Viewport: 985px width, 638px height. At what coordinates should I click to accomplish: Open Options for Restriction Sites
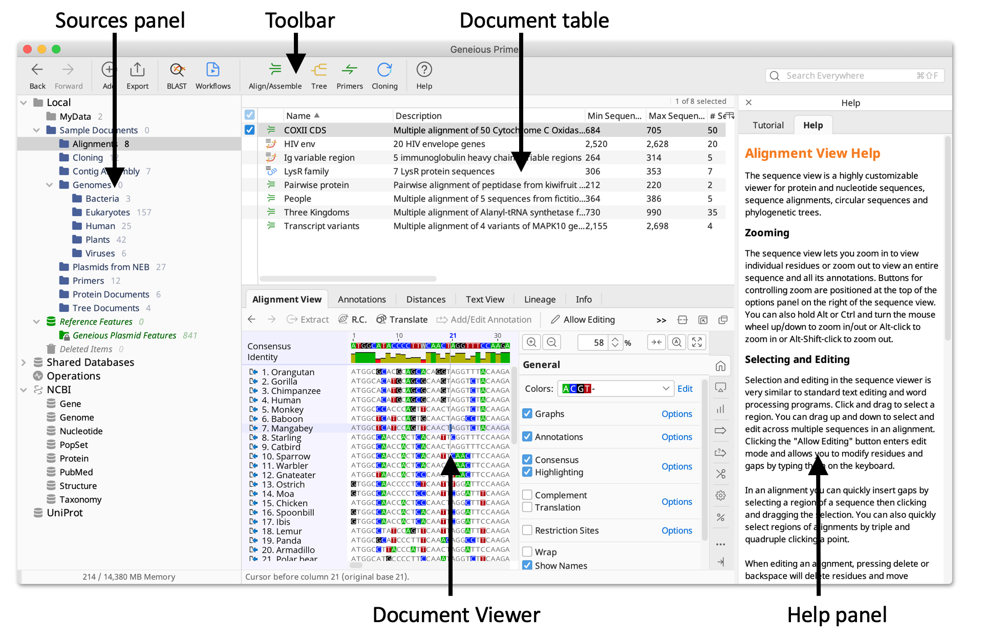pyautogui.click(x=677, y=530)
